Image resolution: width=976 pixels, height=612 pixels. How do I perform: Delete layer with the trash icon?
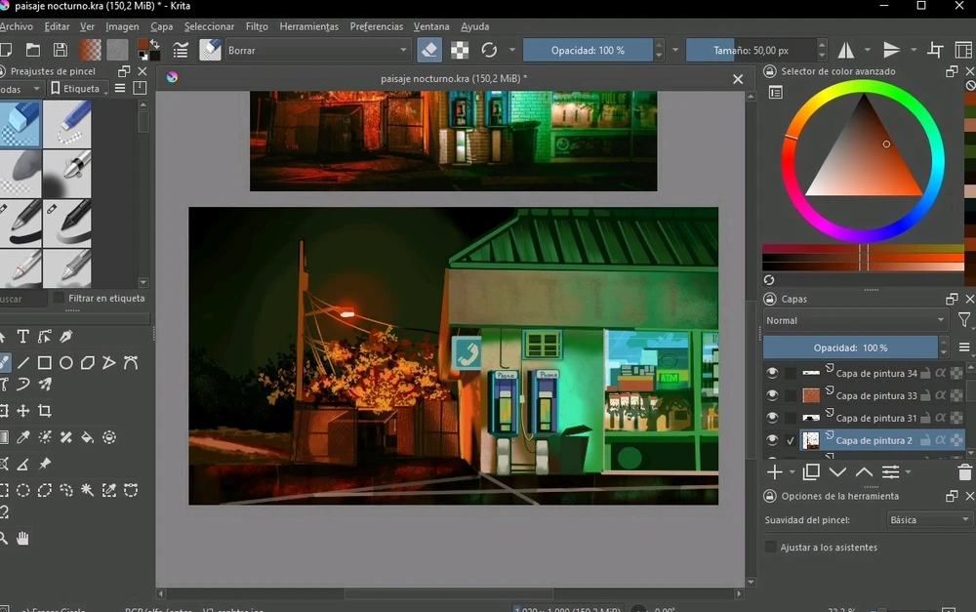tap(964, 472)
